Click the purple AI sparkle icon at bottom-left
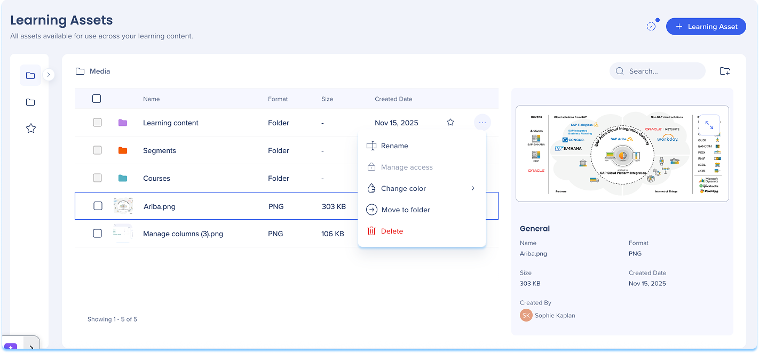The width and height of the screenshot is (759, 353). coord(11,347)
